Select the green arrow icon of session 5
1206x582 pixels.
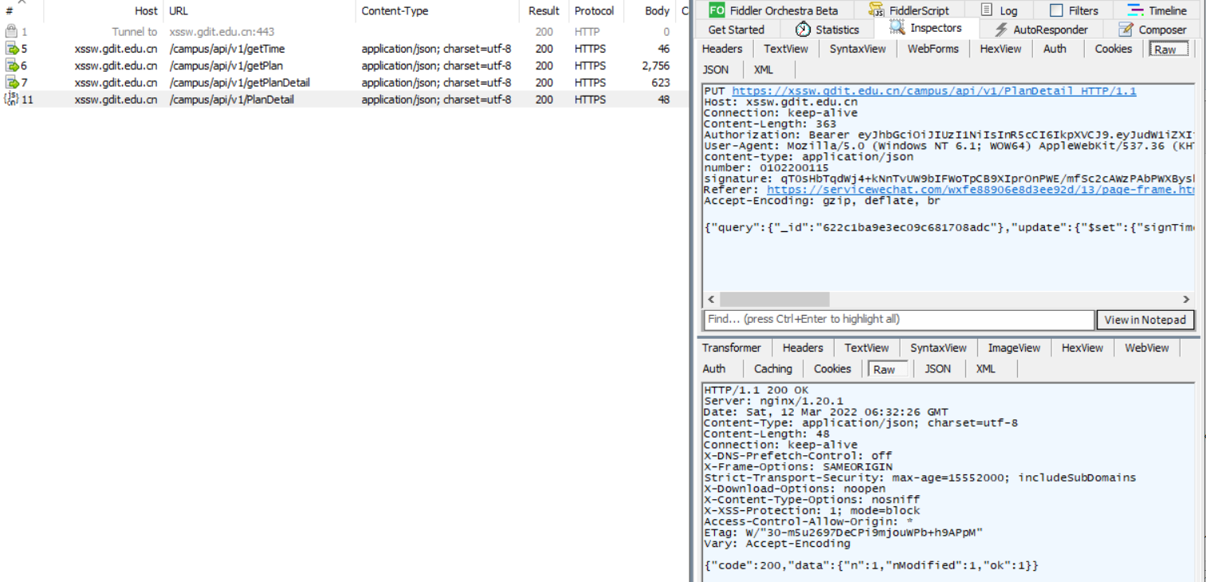point(12,49)
